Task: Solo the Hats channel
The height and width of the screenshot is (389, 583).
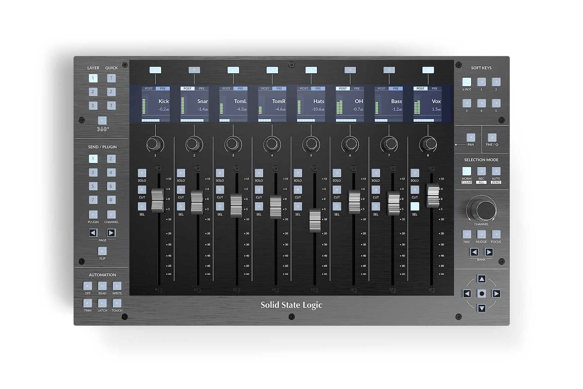Action: coord(298,173)
